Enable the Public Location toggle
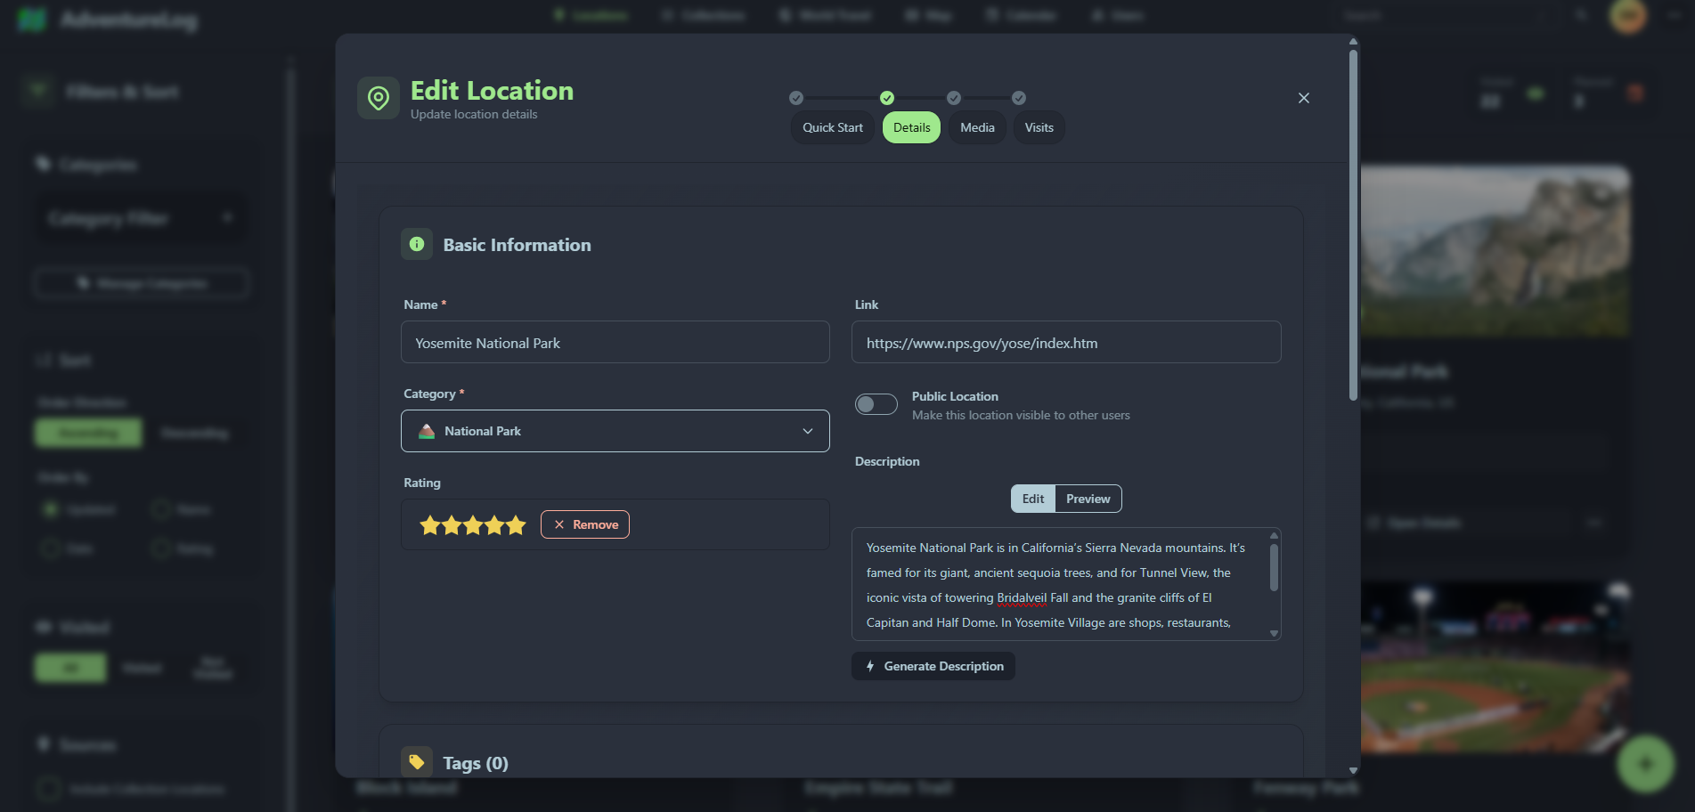This screenshot has width=1695, height=812. tap(876, 404)
